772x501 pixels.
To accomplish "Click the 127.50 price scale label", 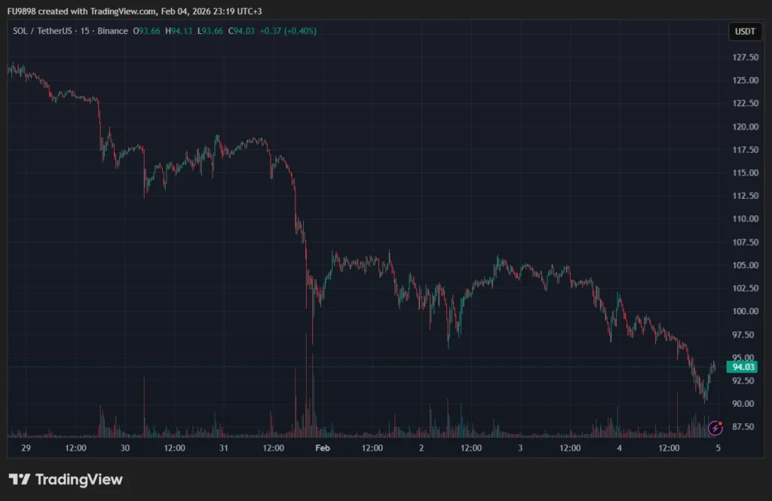I will (746, 57).
